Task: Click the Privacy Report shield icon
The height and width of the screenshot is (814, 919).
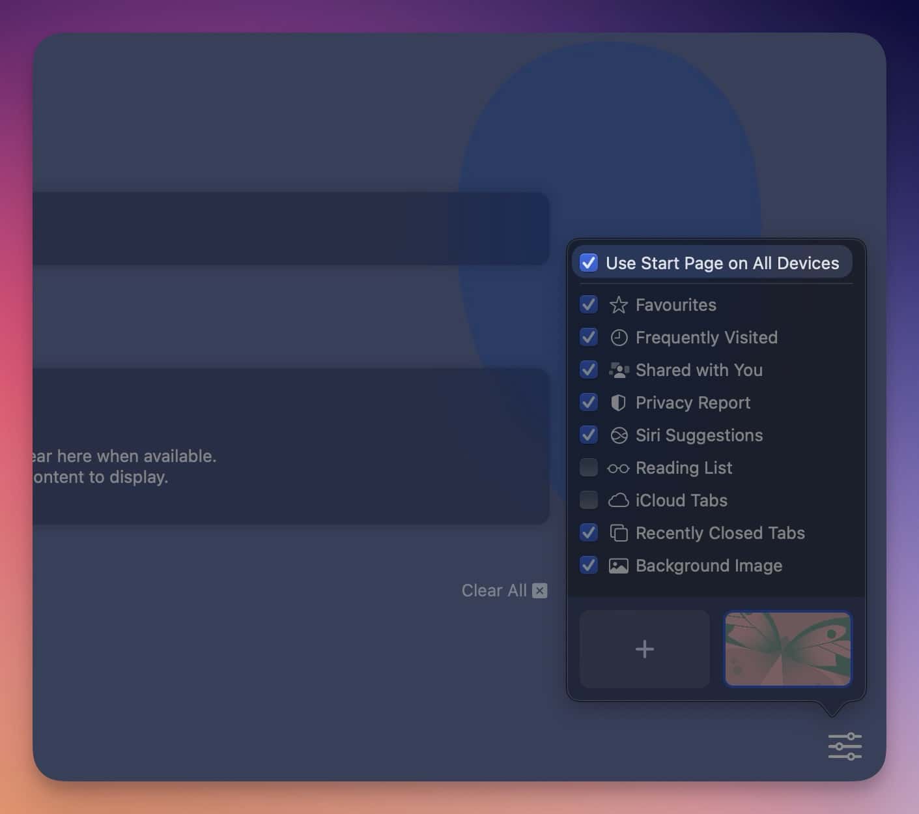Action: click(618, 402)
